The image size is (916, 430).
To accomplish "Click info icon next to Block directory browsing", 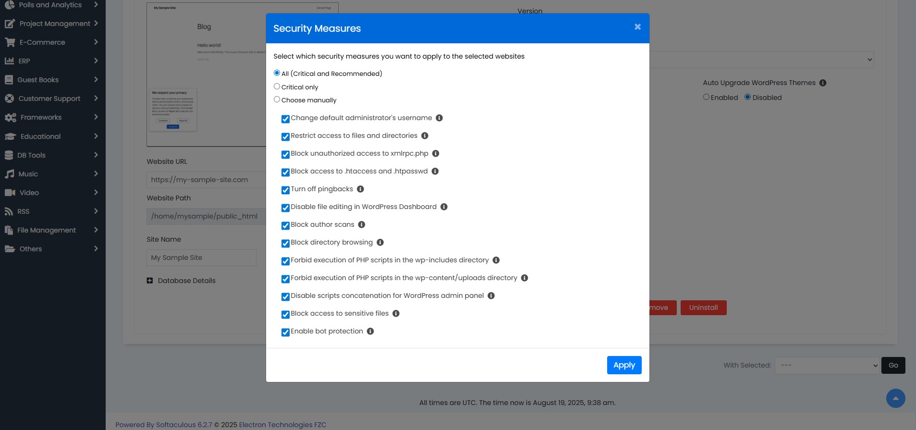I will coord(380,242).
